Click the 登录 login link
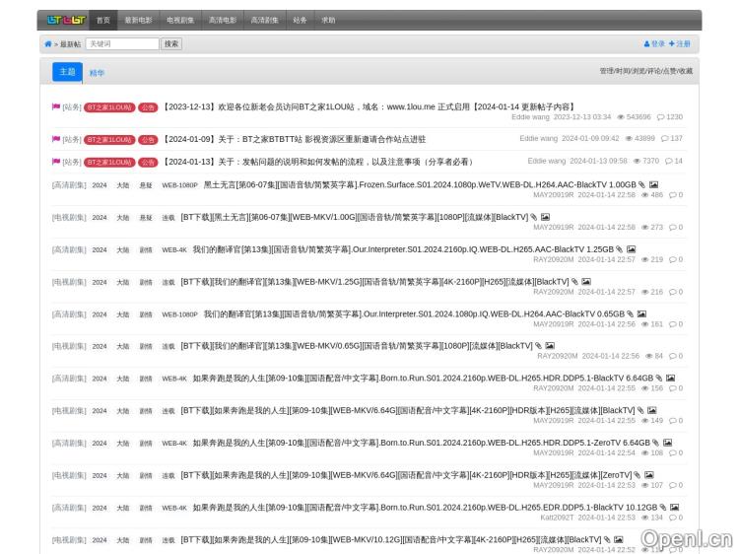The image size is (739, 554). tap(654, 44)
